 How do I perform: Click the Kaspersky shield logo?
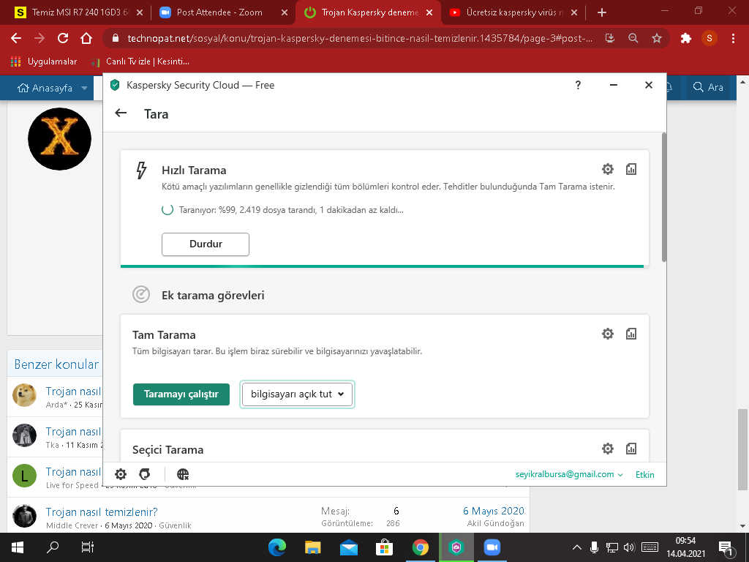(115, 85)
